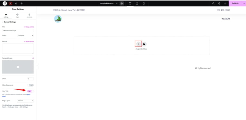
Task: Switch to the Style tab
Action: pos(18,15)
